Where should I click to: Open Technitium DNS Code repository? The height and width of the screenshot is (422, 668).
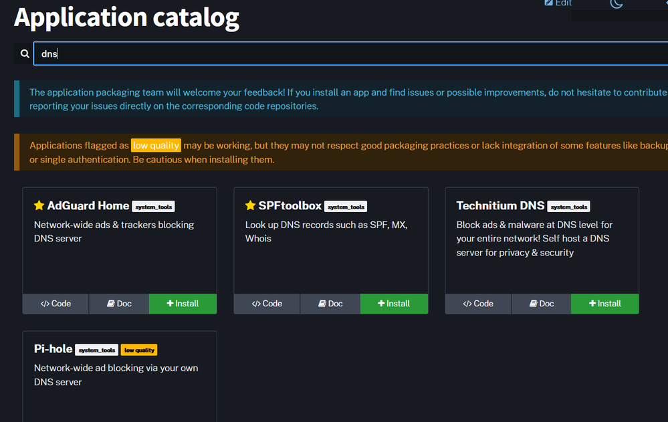click(478, 304)
